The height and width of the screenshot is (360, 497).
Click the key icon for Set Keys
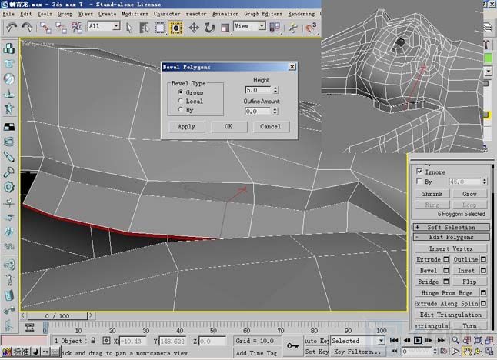pos(292,345)
